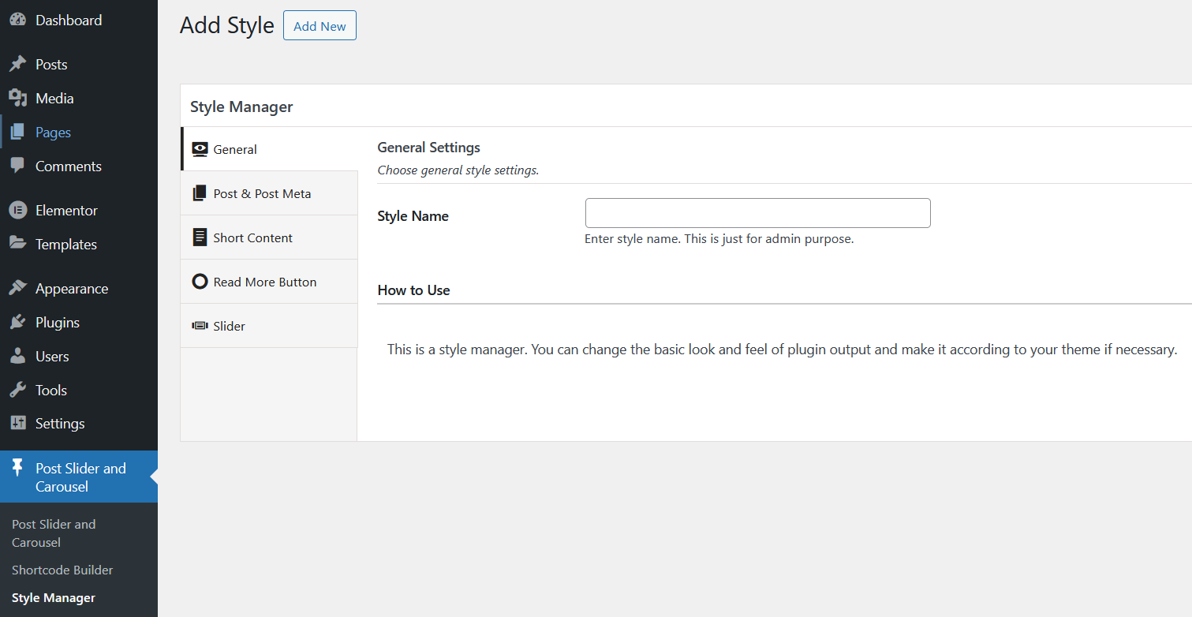The height and width of the screenshot is (617, 1192).
Task: Click the Elementor logo icon
Action: point(17,211)
